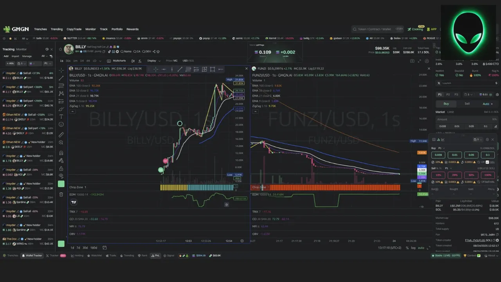The height and width of the screenshot is (282, 501).
Task: Select the 1H chart timeframe
Action: point(82,61)
